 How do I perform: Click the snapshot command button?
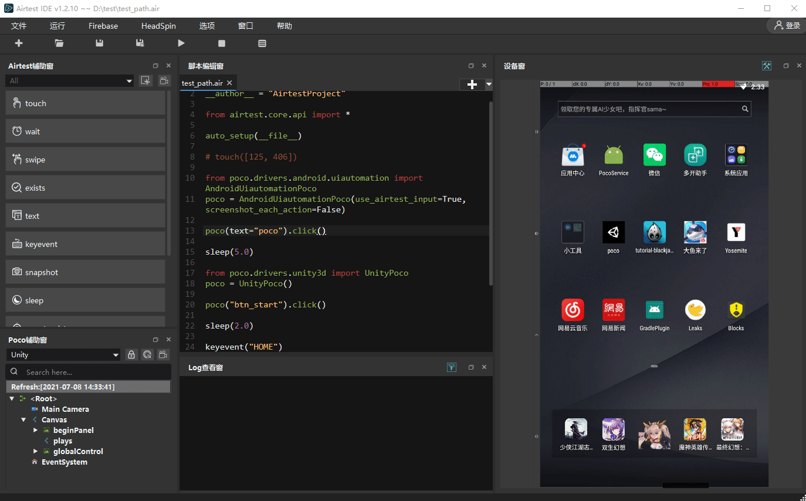coord(86,272)
